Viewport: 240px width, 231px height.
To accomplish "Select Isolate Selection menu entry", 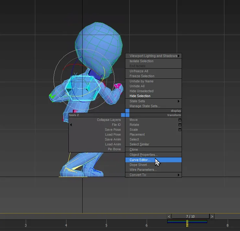I will 141,61.
